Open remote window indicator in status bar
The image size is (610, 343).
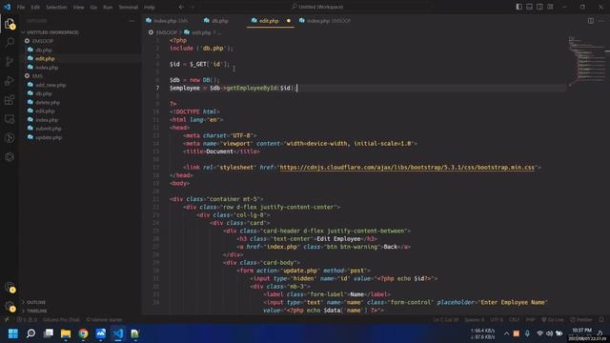pos(7,320)
